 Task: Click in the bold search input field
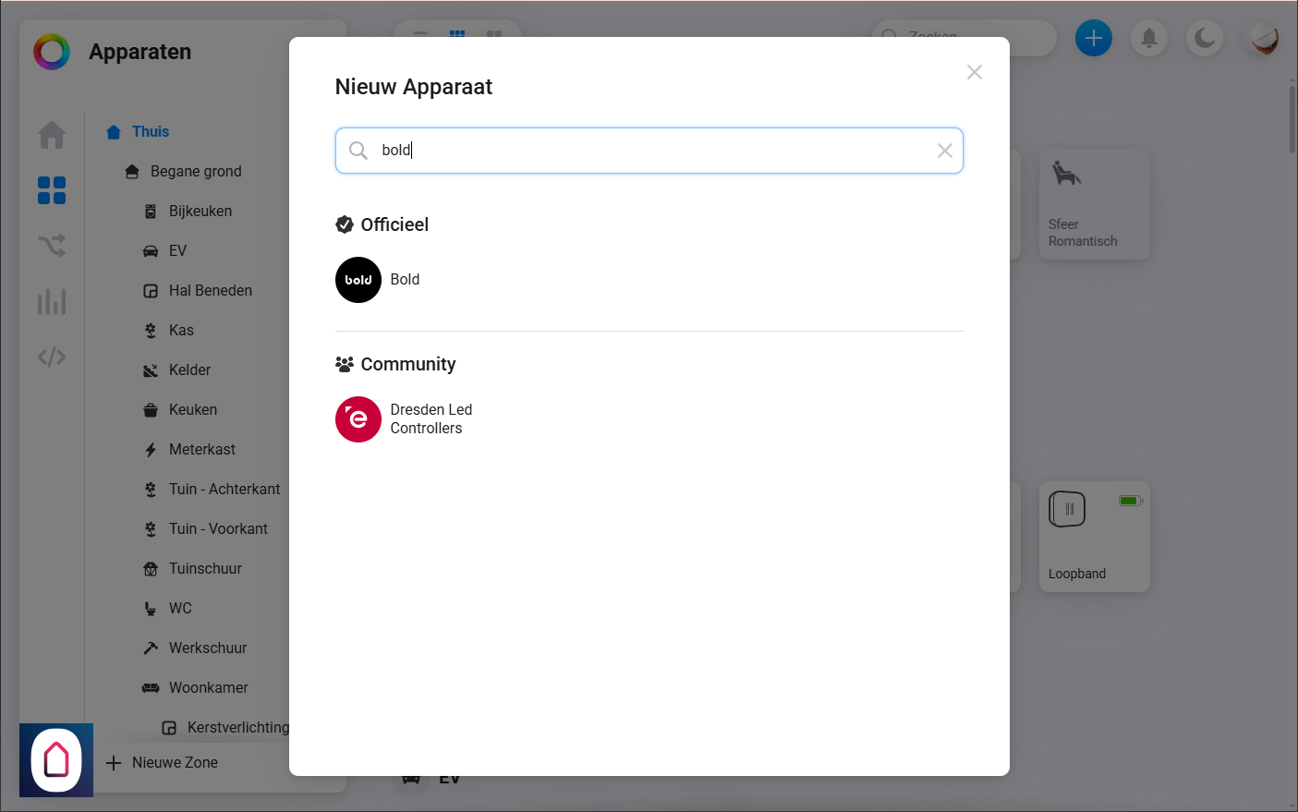click(647, 151)
